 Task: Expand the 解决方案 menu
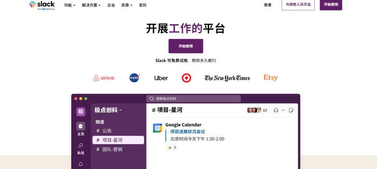[x=91, y=5]
